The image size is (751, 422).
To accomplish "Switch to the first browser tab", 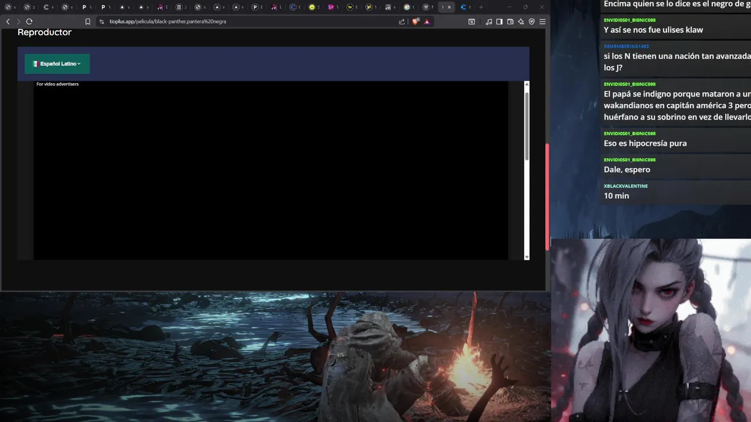I will (10, 7).
